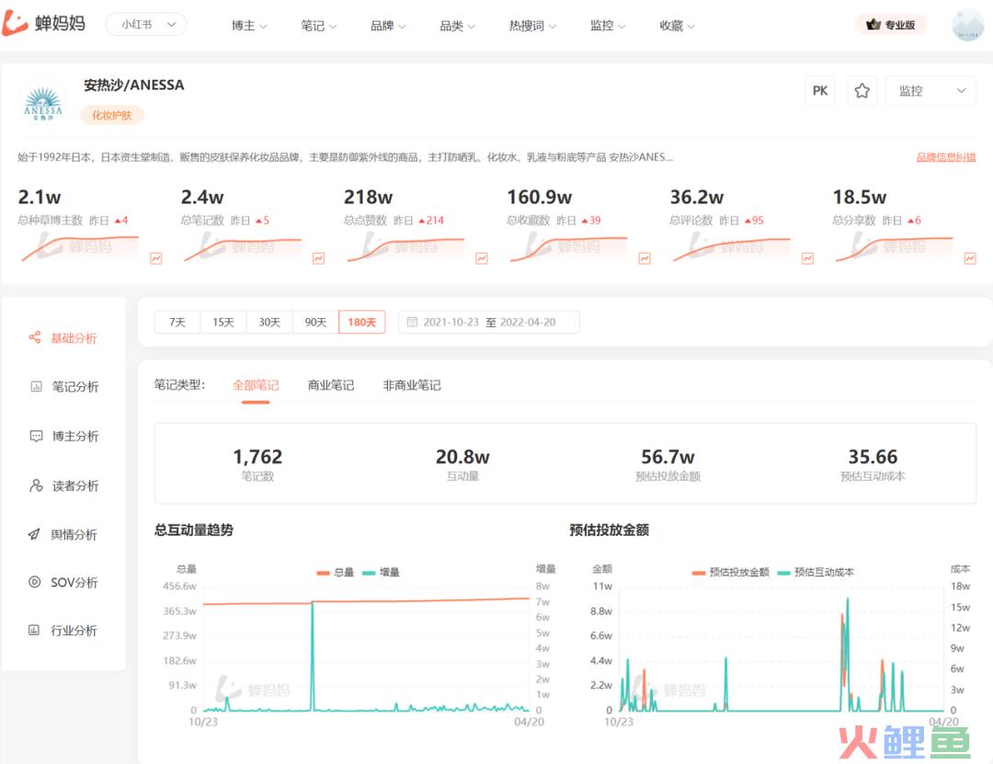The width and height of the screenshot is (993, 764).
Task: Open 读者分析 in the sidebar
Action: 63,485
